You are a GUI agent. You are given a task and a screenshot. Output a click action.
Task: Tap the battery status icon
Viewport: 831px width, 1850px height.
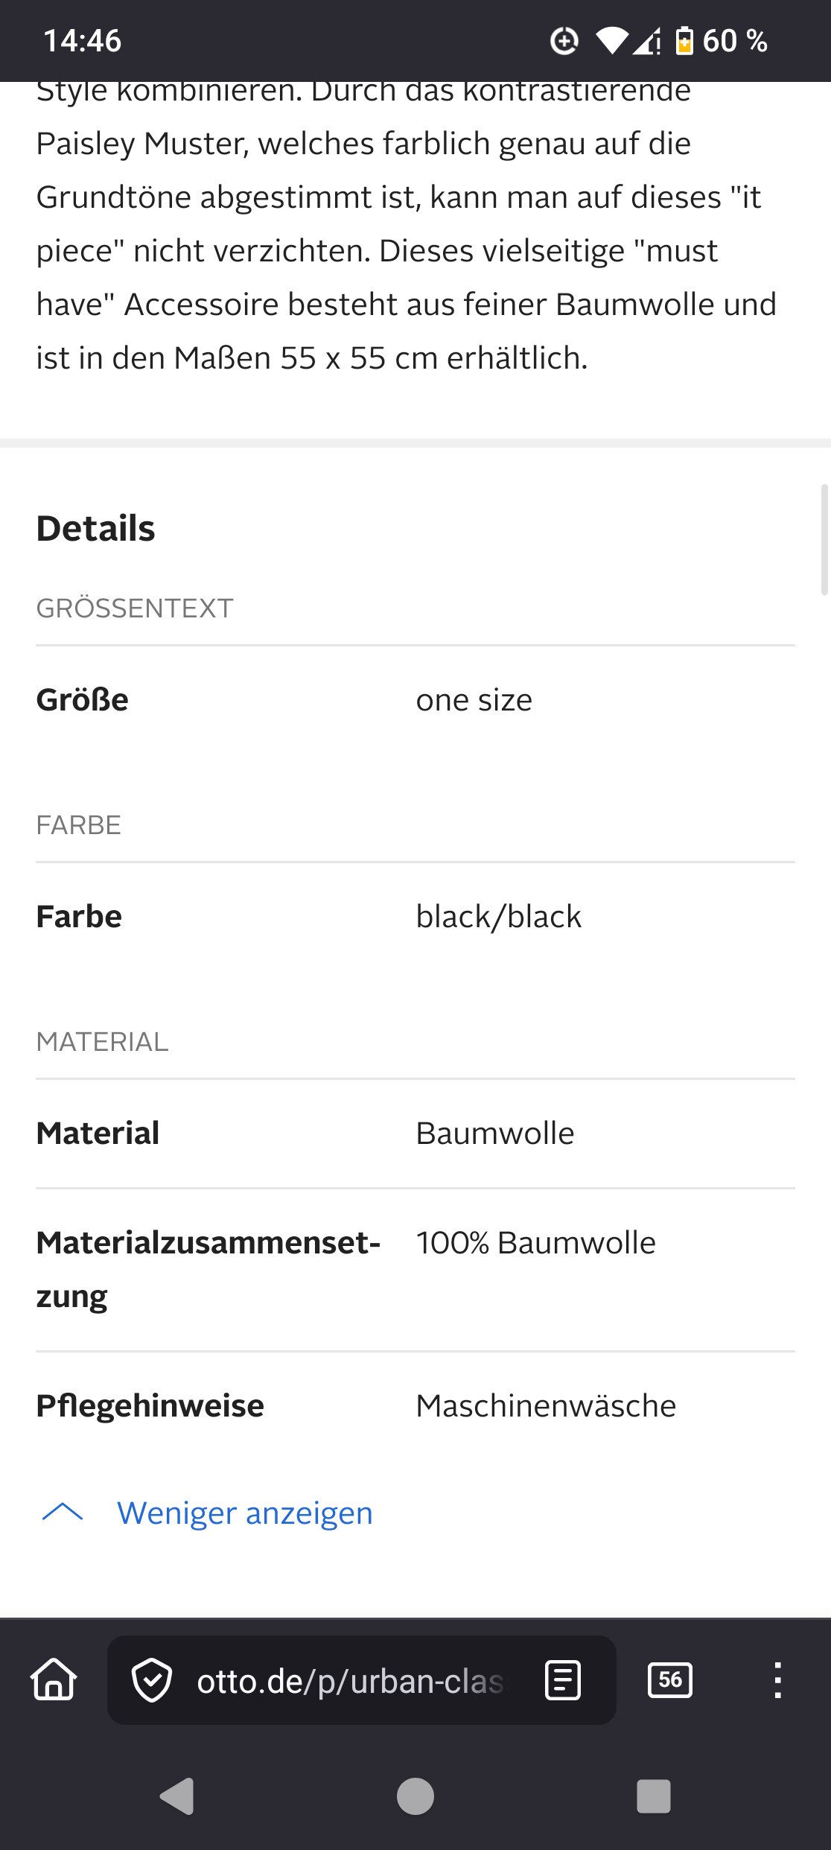pyautogui.click(x=684, y=41)
